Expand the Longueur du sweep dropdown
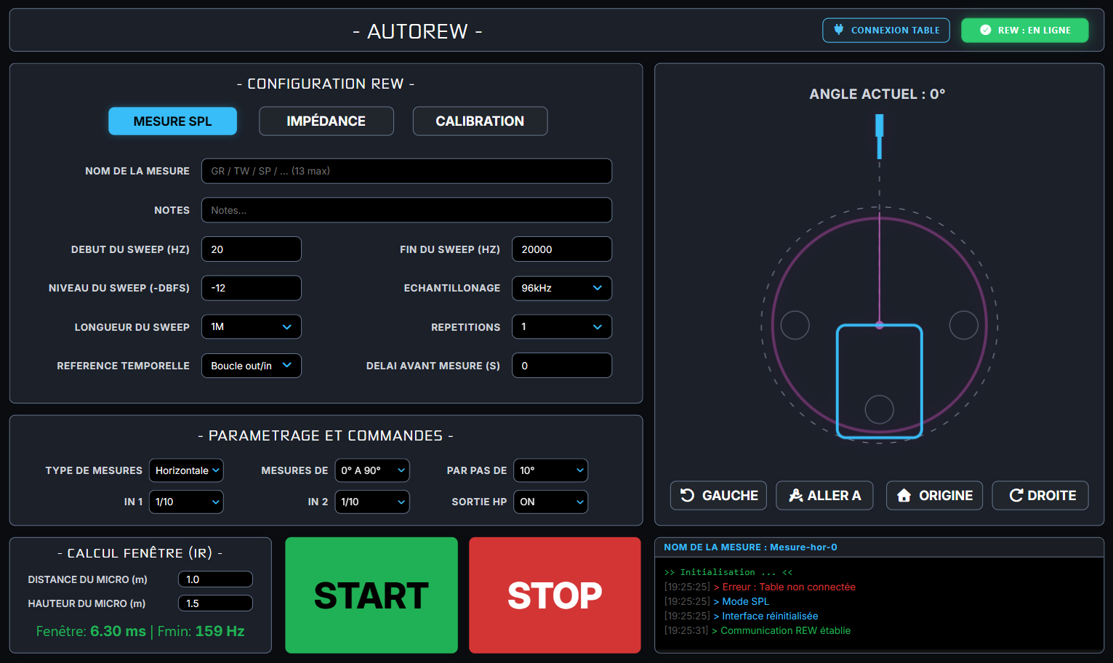This screenshot has height=663, width=1113. click(251, 327)
